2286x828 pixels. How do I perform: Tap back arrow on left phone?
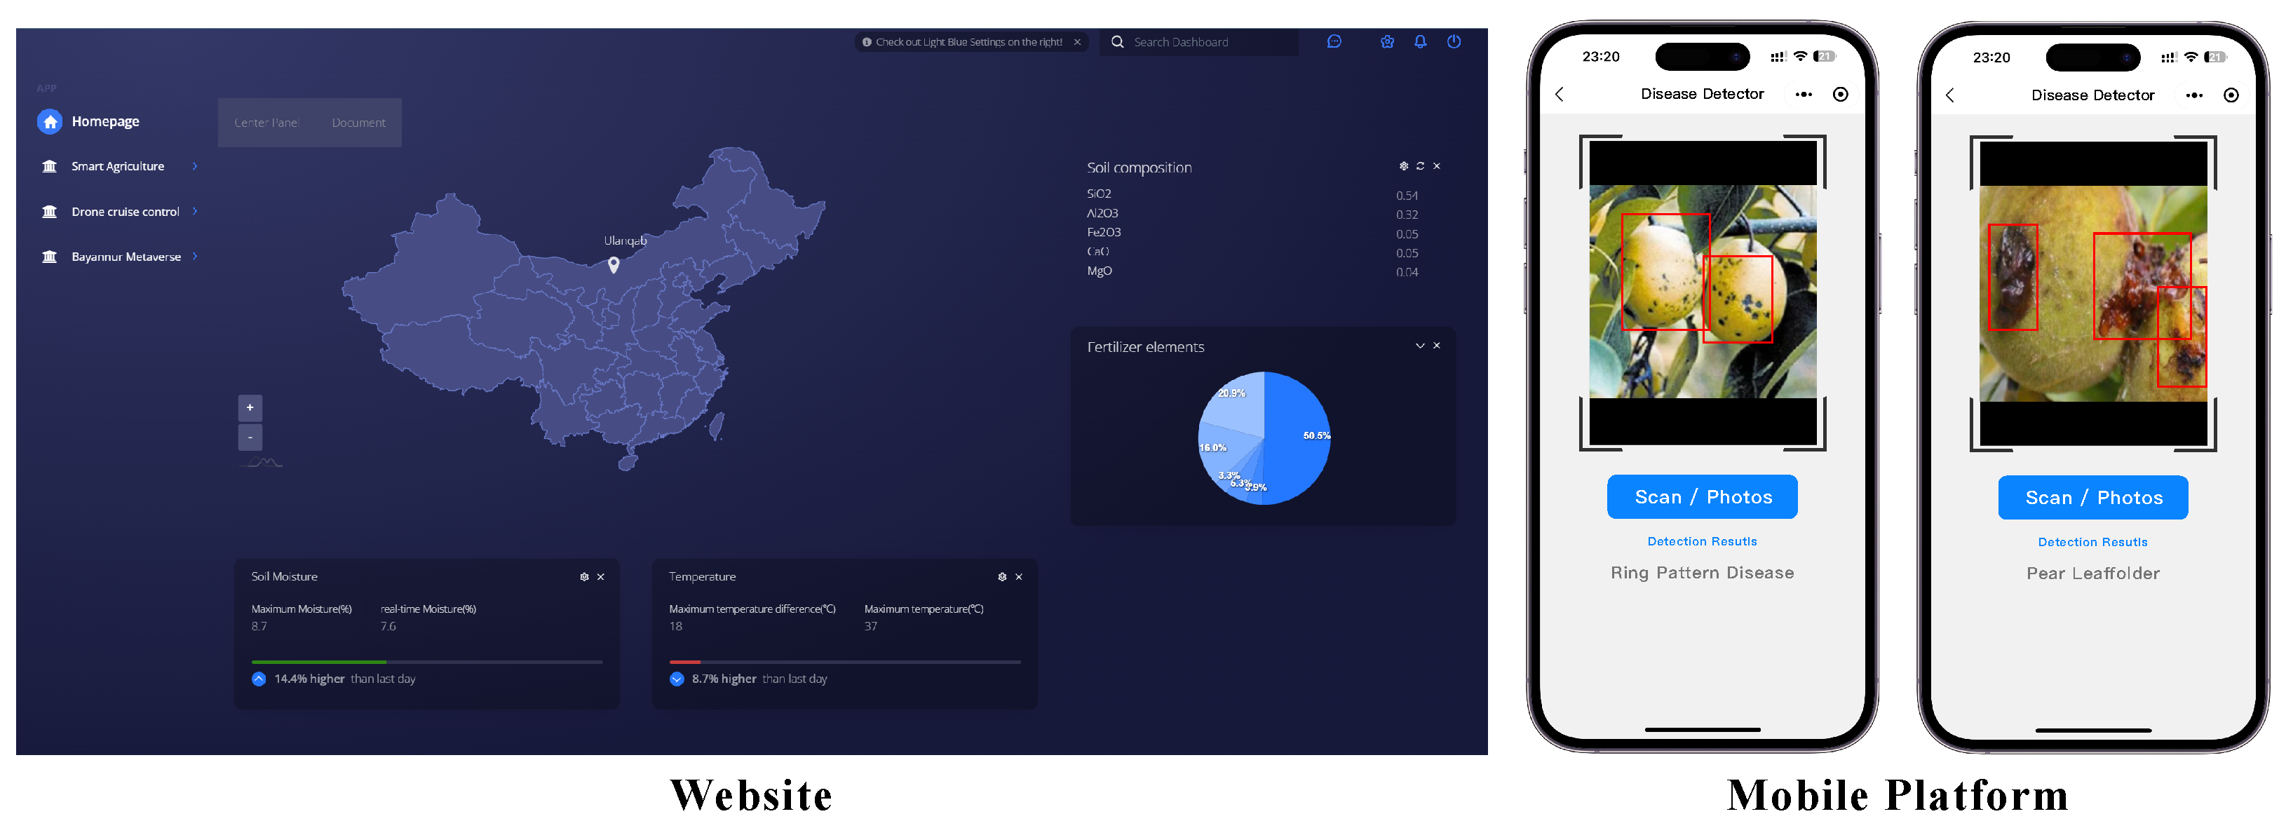[1560, 94]
